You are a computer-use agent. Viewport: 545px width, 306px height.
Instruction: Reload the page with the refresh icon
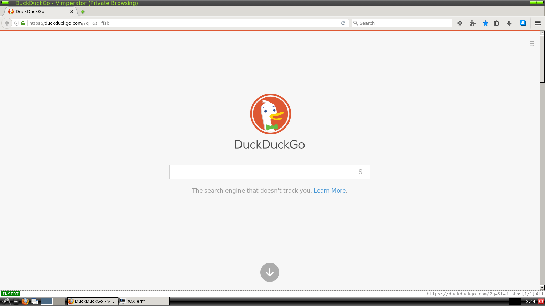click(343, 23)
